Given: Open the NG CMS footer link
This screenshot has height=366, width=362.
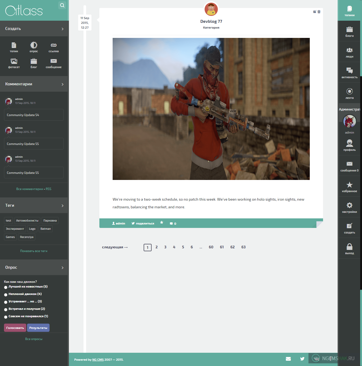Looking at the screenshot, I should (98, 360).
